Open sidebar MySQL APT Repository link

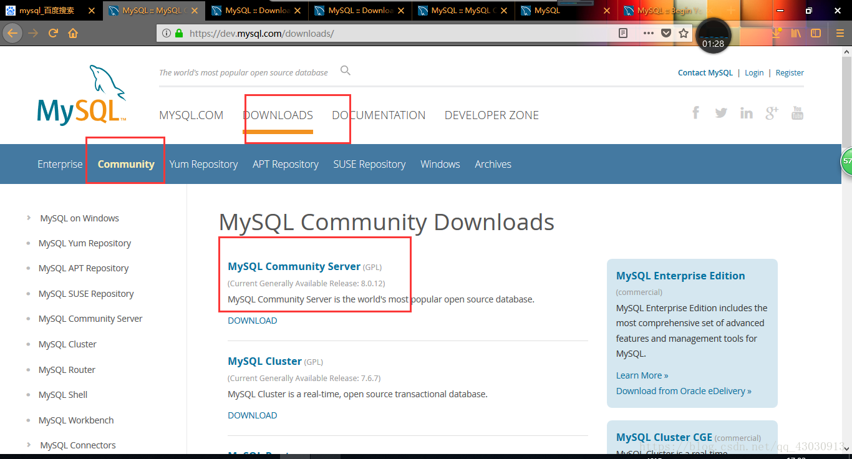[84, 268]
